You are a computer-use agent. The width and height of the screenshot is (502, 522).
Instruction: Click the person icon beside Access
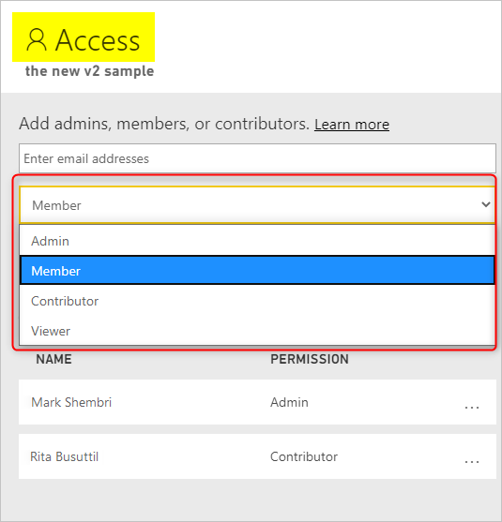pyautogui.click(x=36, y=39)
